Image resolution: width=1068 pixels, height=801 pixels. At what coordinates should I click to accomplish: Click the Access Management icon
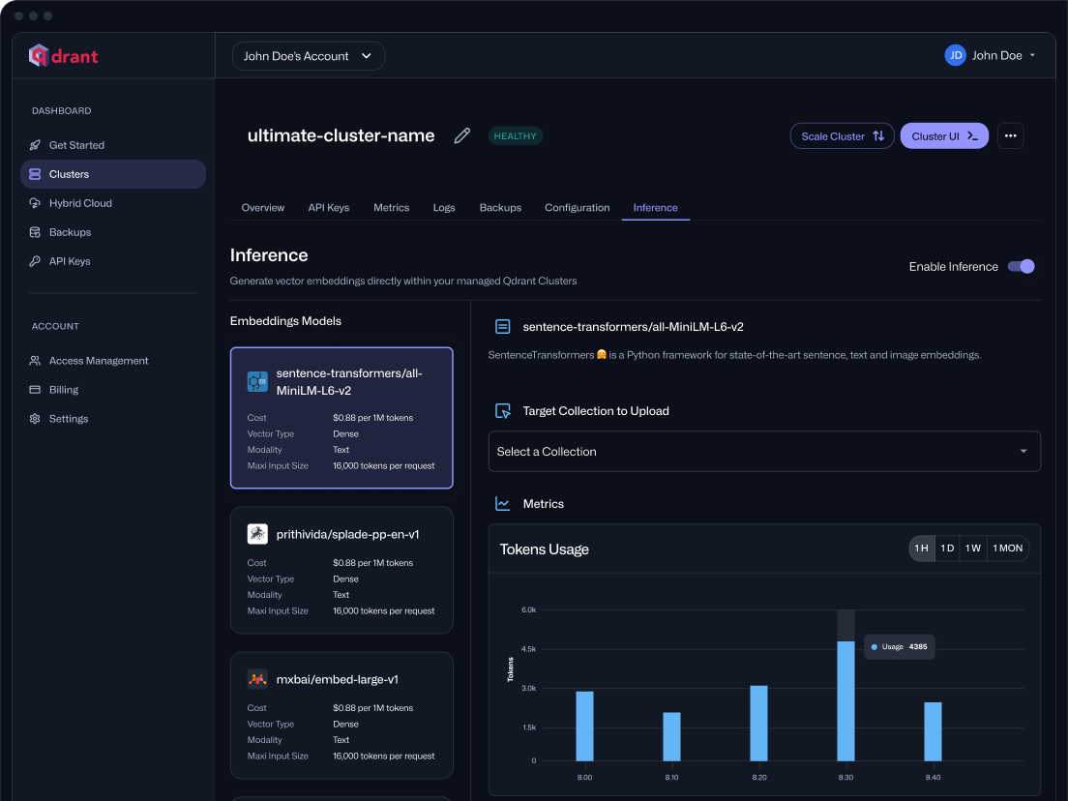point(34,360)
